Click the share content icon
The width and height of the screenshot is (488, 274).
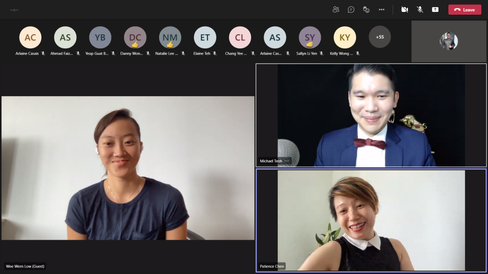(435, 10)
